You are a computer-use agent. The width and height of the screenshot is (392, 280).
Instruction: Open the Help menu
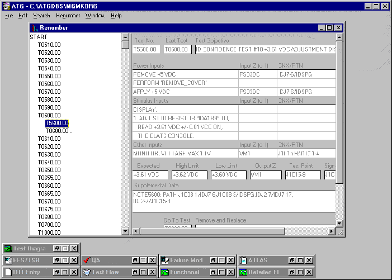click(x=116, y=16)
